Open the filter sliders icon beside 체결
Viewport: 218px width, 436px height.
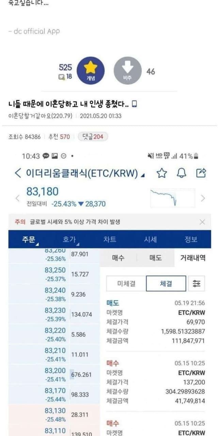click(x=197, y=283)
